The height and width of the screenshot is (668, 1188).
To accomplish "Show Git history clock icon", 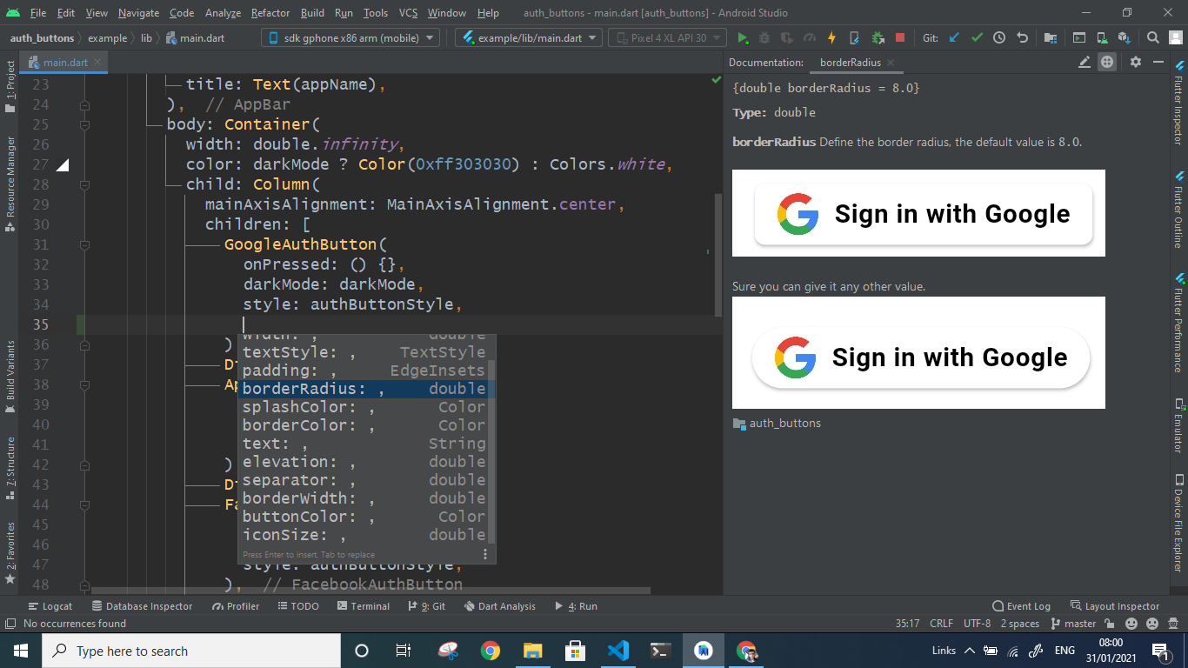I will [999, 37].
